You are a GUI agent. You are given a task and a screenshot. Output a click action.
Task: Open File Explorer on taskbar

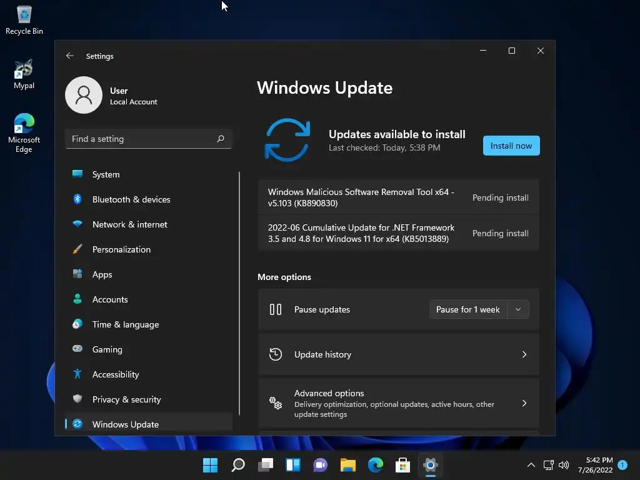pyautogui.click(x=348, y=465)
